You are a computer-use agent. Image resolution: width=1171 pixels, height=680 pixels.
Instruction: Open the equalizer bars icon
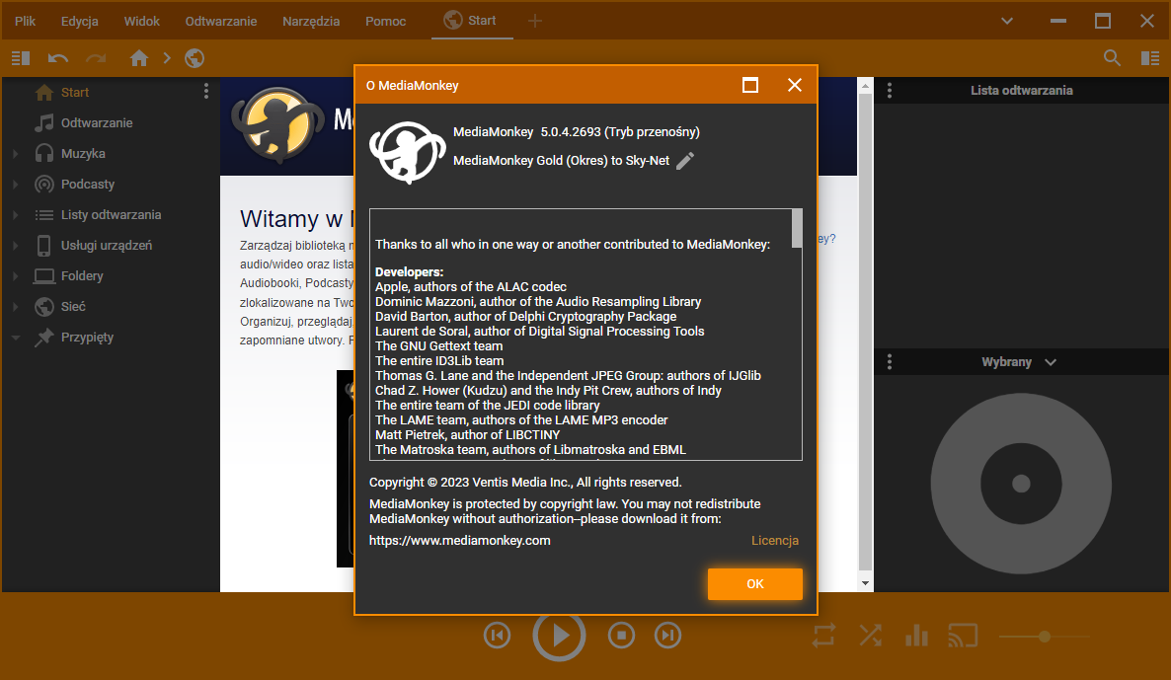916,636
